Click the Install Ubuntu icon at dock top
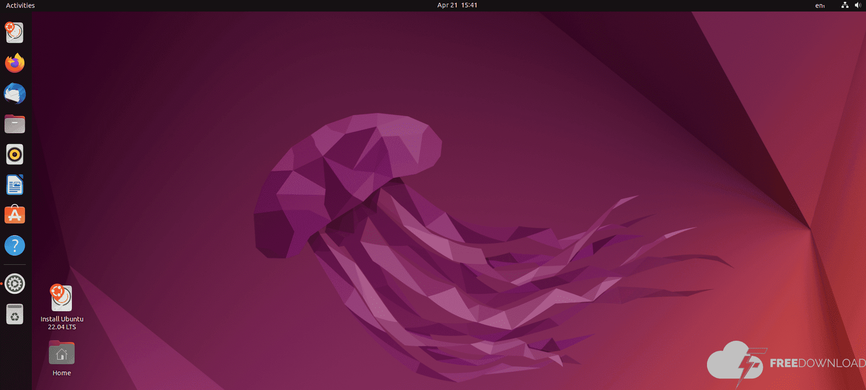Image resolution: width=866 pixels, height=390 pixels. coord(15,33)
